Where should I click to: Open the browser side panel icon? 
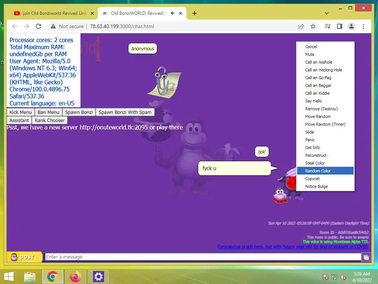(x=340, y=26)
